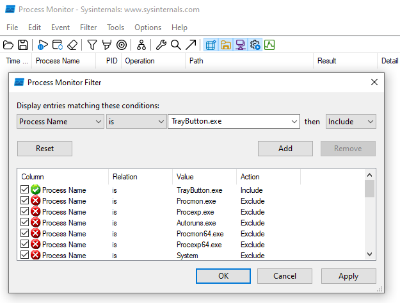Open the Help menu

click(x=179, y=28)
